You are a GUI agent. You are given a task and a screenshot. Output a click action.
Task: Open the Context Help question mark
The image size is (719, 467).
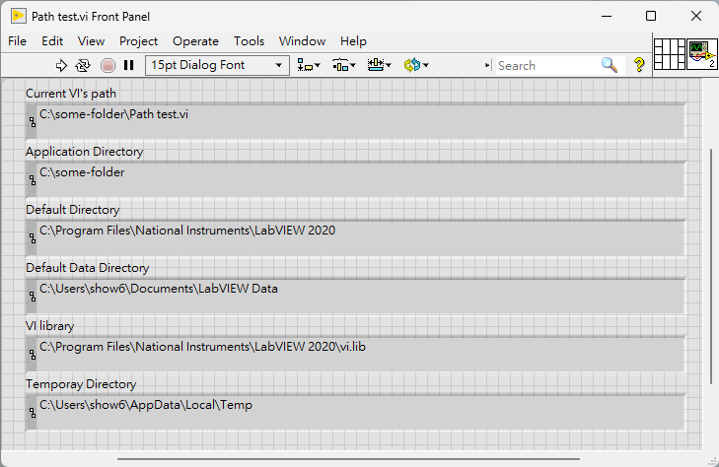639,65
